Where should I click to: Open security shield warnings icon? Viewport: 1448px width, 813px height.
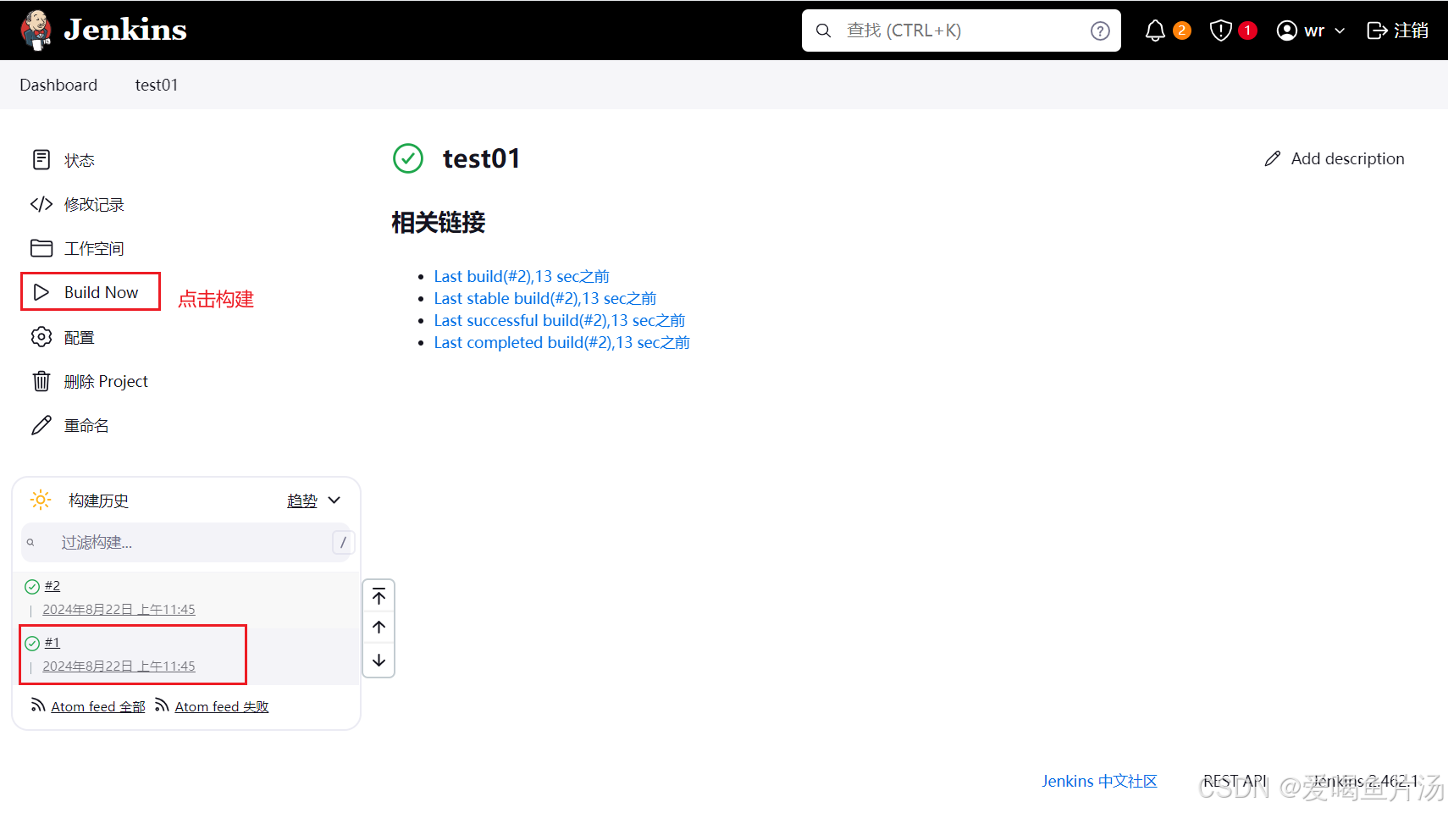(1220, 30)
